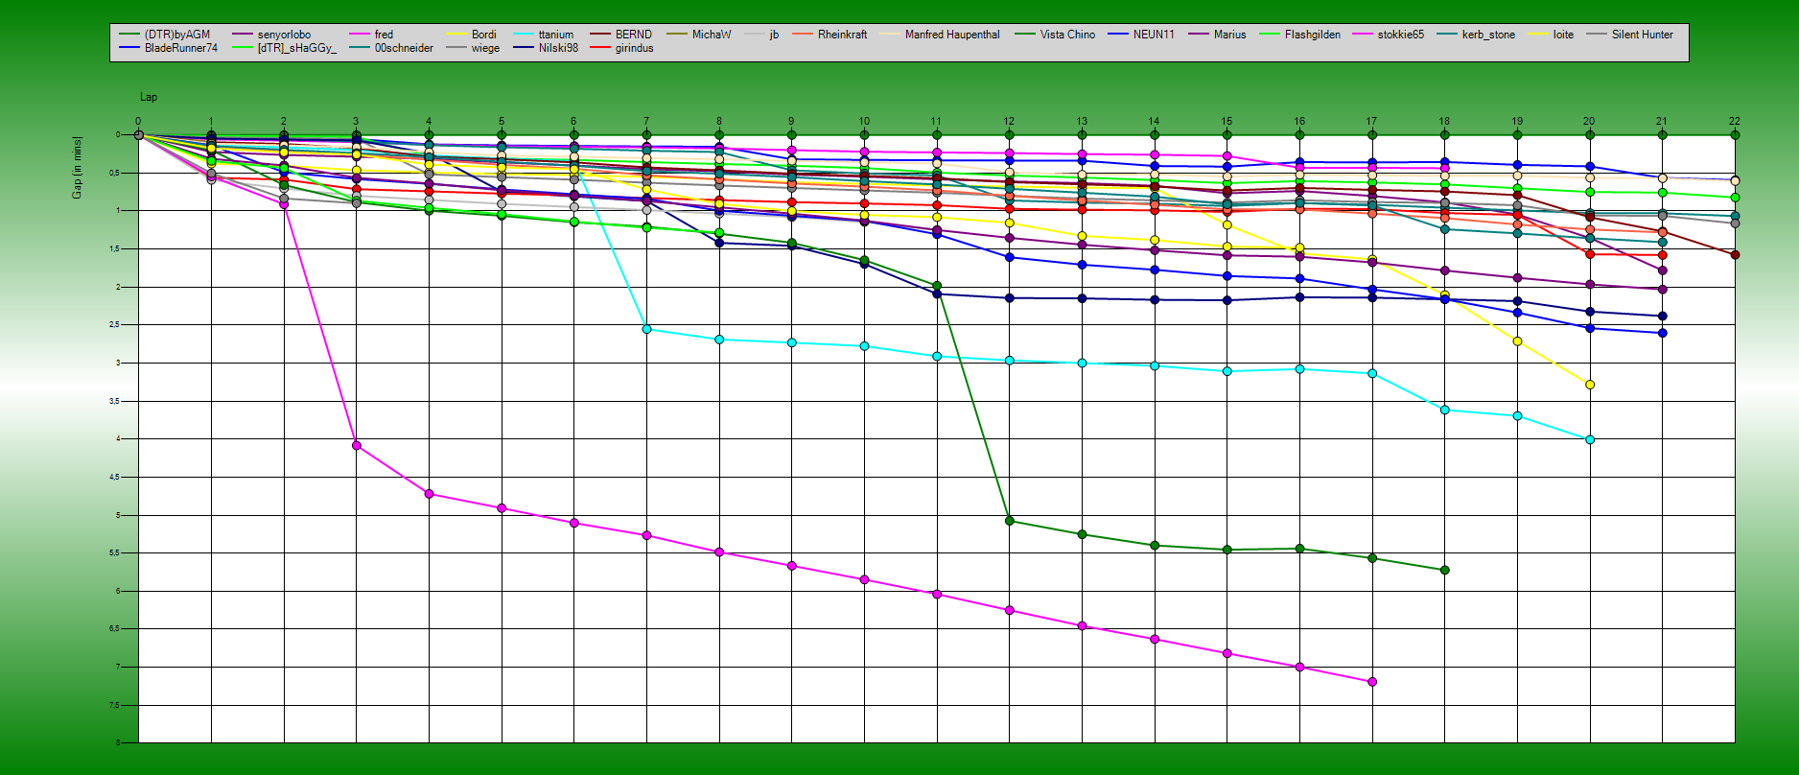Select girindus legend entry

click(621, 48)
